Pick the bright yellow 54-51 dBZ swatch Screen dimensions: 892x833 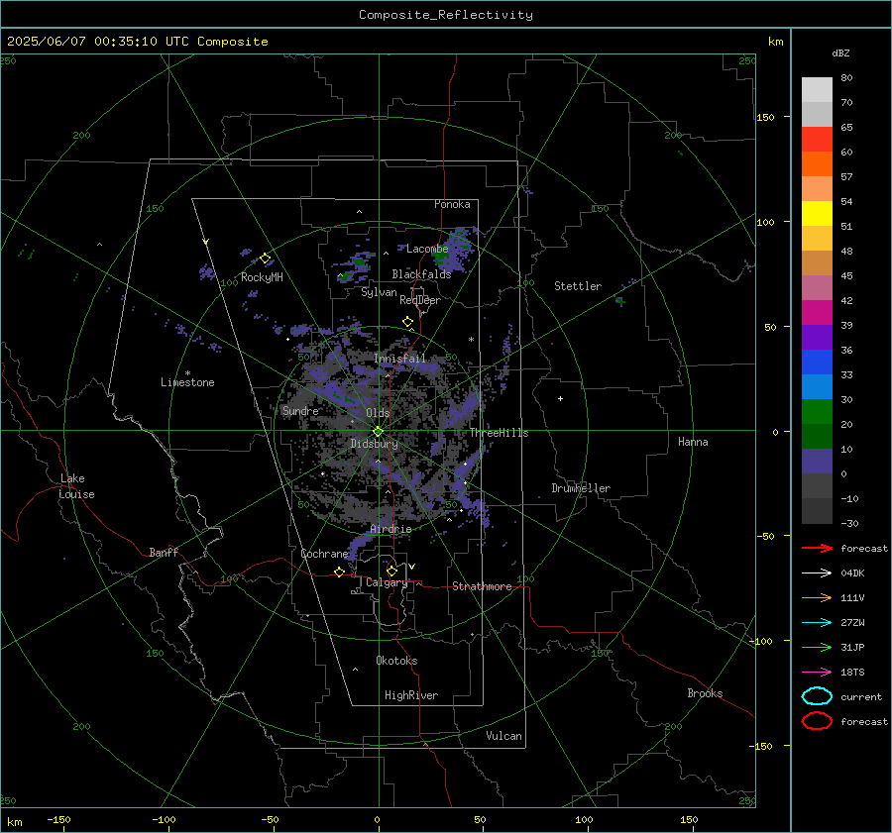[817, 213]
